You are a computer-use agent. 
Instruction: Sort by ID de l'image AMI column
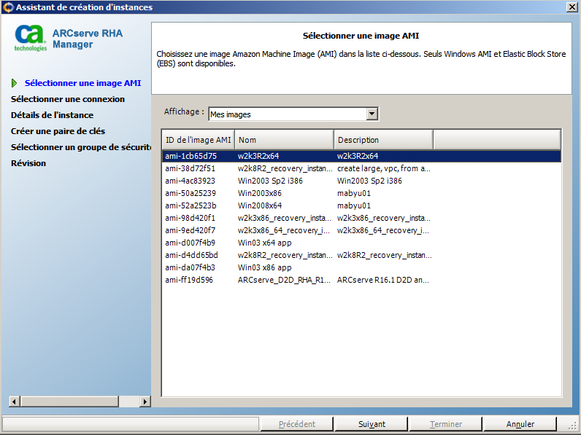[198, 140]
